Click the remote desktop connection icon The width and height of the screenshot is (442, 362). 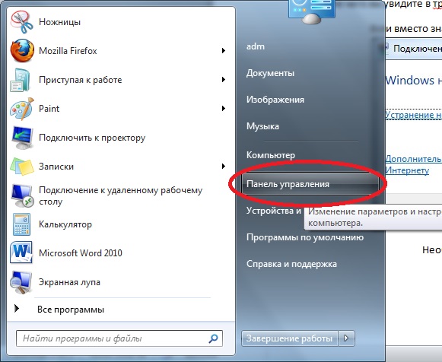22,195
